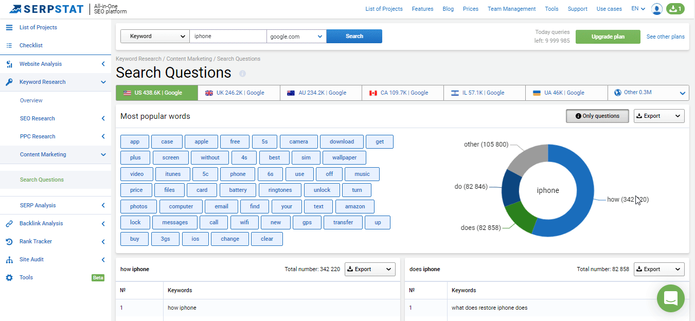Screen dimensions: 695x321
Task: Select the 'ringtones' popular word tag
Action: (x=280, y=190)
